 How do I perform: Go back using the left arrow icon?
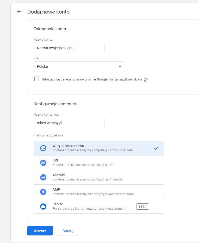[19, 11]
